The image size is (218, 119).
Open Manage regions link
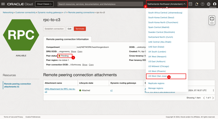[x=156, y=88]
